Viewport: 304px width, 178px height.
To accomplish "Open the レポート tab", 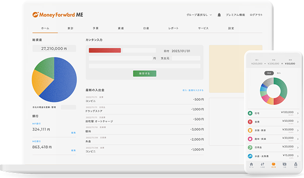I will (173, 28).
